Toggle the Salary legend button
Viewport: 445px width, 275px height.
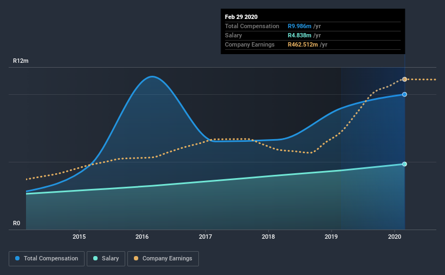coord(106,259)
